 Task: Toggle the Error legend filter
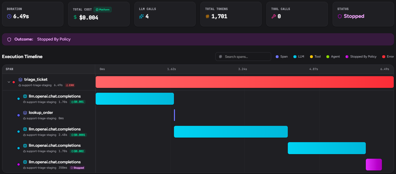[x=388, y=57]
